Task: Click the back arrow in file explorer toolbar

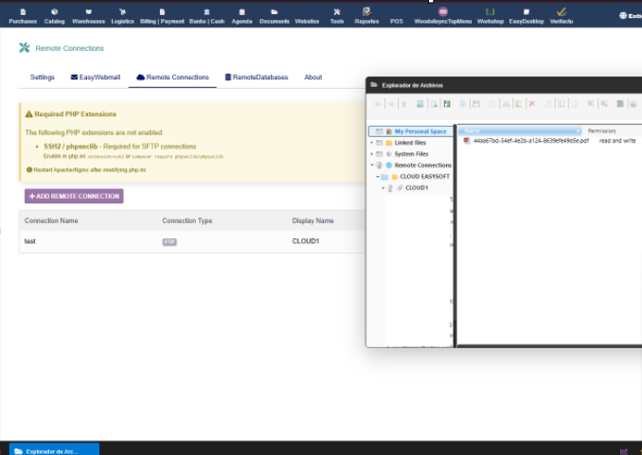Action: [379, 104]
